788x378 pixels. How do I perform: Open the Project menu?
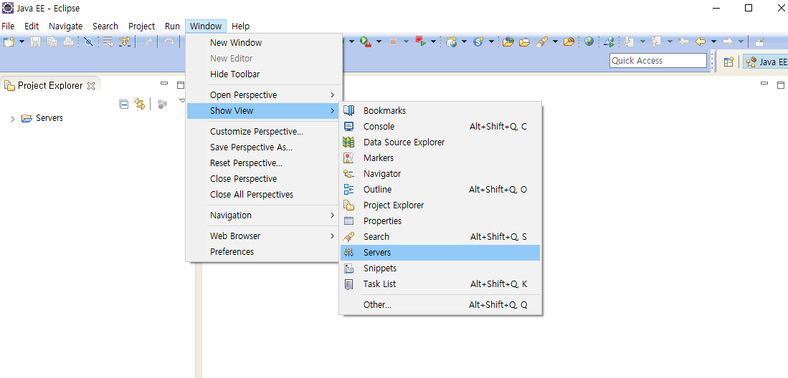pos(142,26)
